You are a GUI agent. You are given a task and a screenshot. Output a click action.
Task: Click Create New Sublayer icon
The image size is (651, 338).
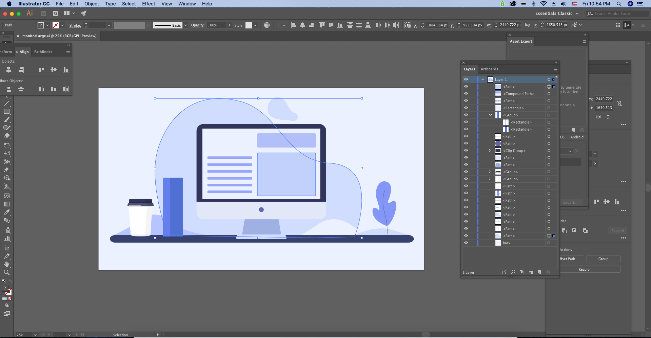click(530, 272)
